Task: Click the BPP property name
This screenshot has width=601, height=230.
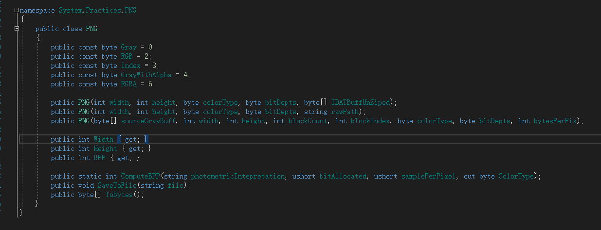Action: pos(99,158)
